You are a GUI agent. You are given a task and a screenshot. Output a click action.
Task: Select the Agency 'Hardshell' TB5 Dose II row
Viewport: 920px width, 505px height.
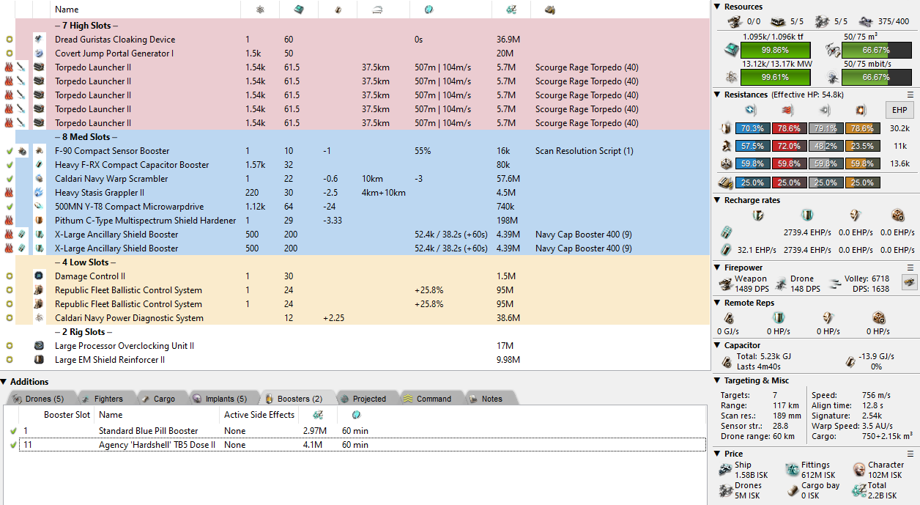(157, 445)
